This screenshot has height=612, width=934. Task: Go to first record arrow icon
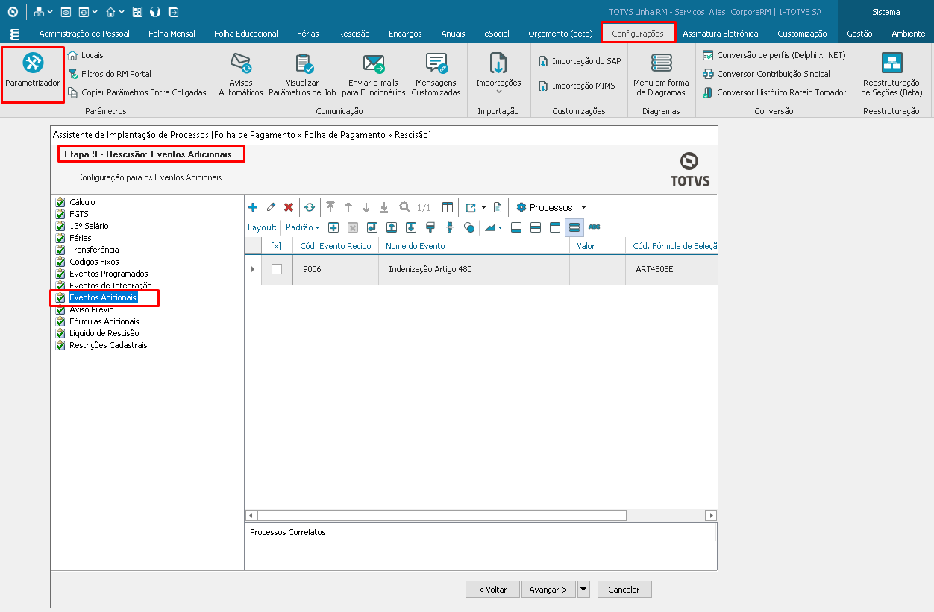click(330, 207)
